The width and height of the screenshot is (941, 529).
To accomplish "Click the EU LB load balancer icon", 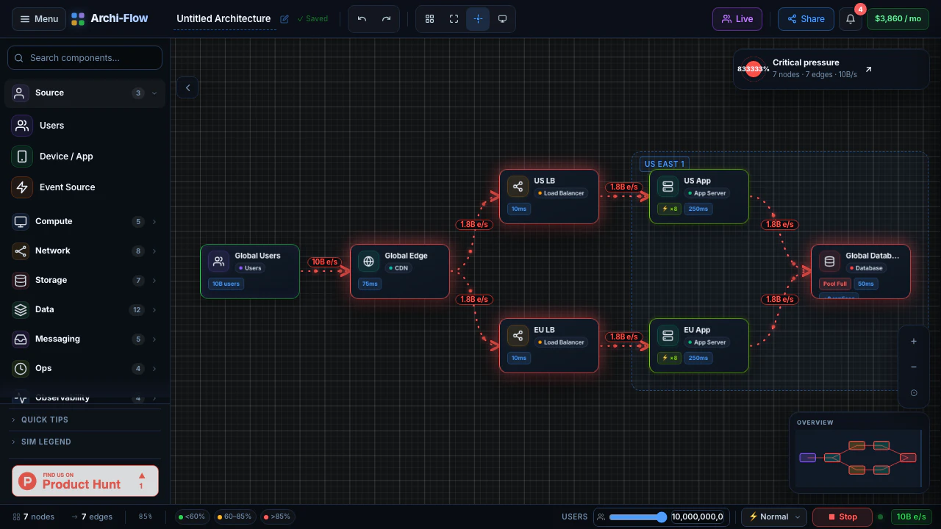I will [518, 336].
